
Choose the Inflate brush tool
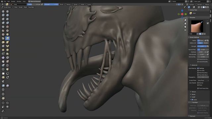point(3,23)
